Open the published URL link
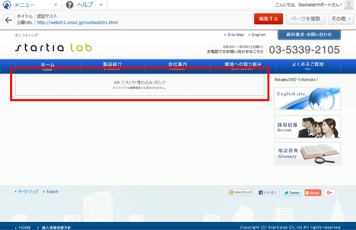This screenshot has width=356, height=230. pos(77,22)
